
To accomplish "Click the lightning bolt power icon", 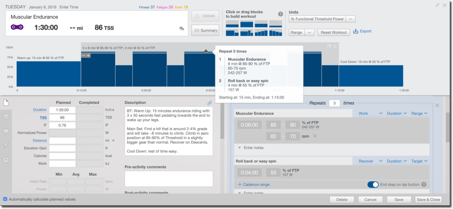I will click(x=6, y=145).
